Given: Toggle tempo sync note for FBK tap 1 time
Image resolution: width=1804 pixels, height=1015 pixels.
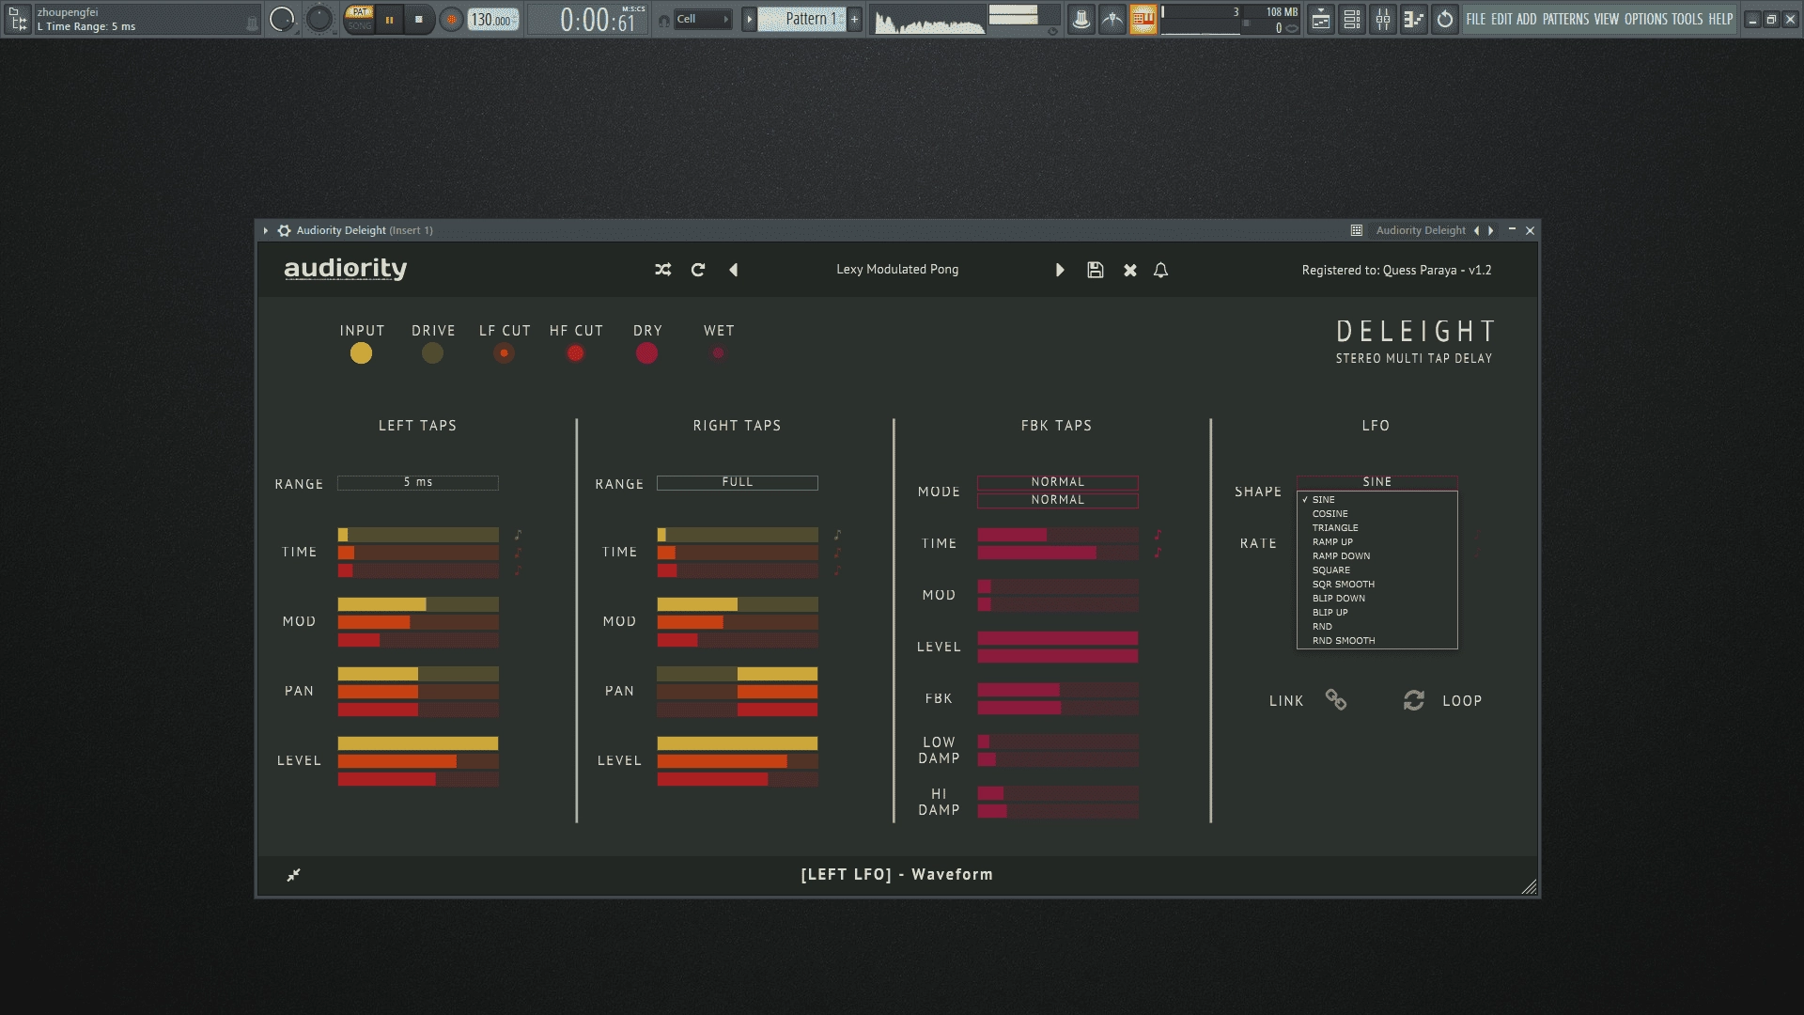Looking at the screenshot, I should tap(1158, 535).
